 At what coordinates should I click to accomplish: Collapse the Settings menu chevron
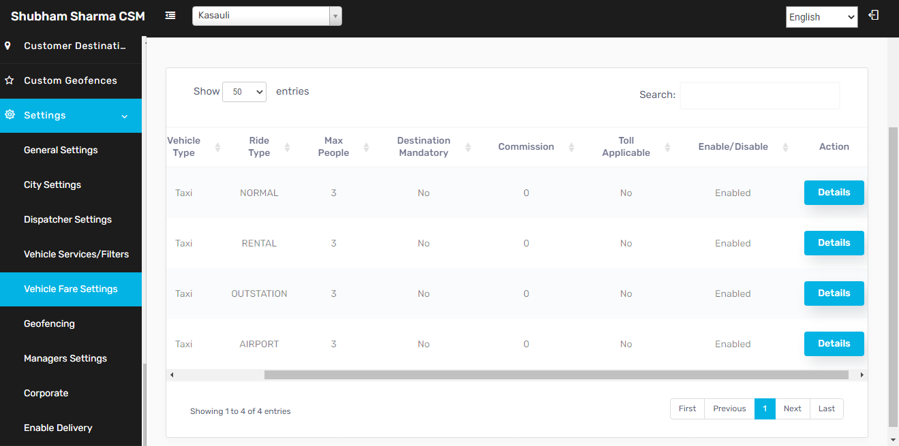(125, 116)
